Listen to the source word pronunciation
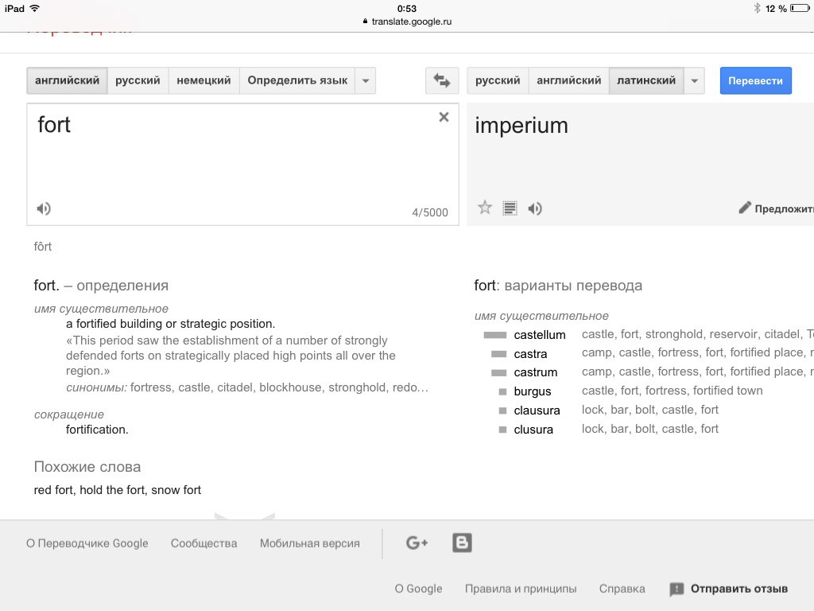 pyautogui.click(x=44, y=208)
